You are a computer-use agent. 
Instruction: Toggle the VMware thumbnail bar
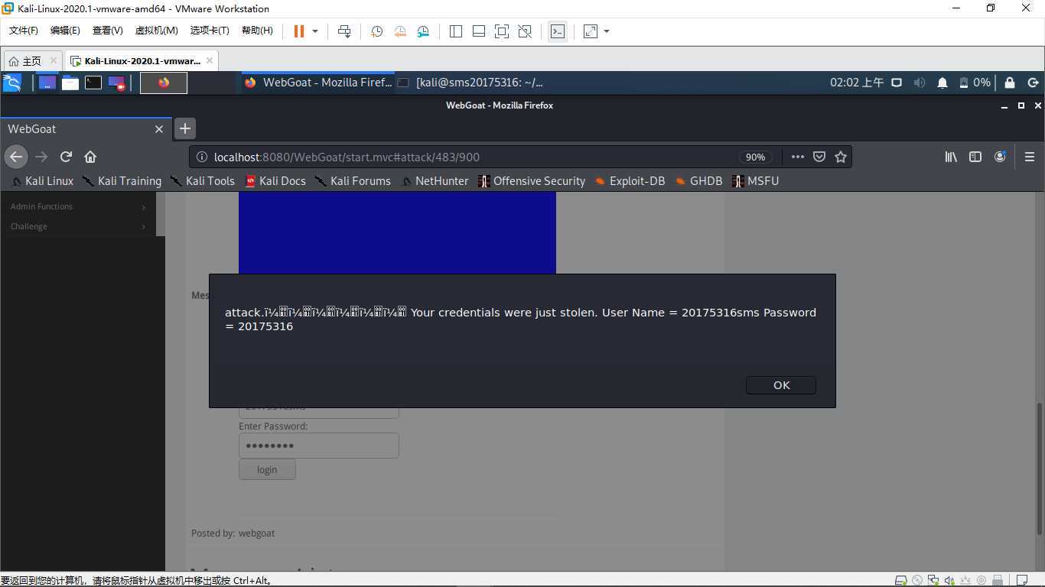(x=479, y=31)
